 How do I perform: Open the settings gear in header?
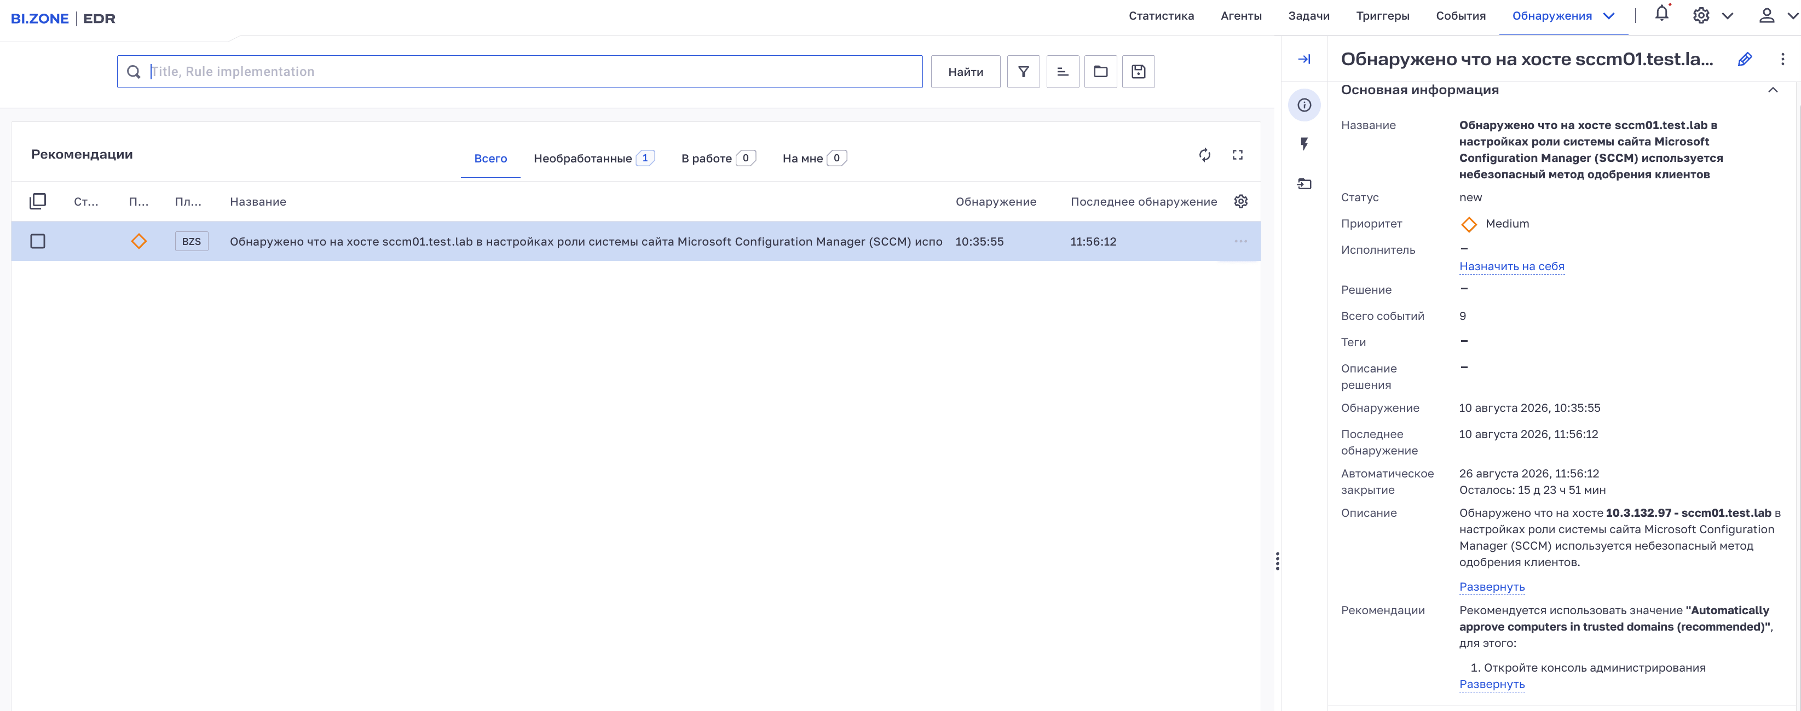point(1701,15)
